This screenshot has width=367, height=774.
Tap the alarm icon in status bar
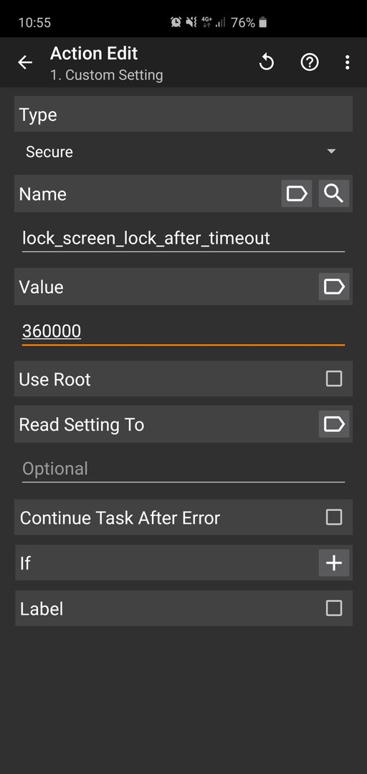(176, 22)
